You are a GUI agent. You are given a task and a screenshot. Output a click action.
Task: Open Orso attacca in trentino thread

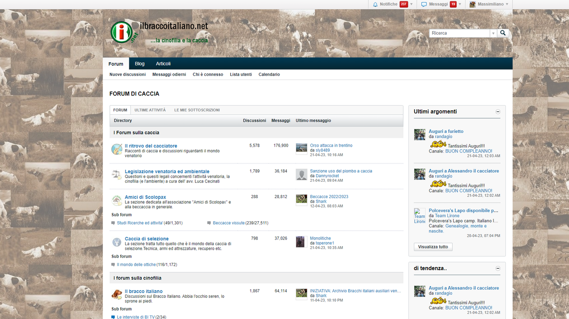pyautogui.click(x=331, y=145)
